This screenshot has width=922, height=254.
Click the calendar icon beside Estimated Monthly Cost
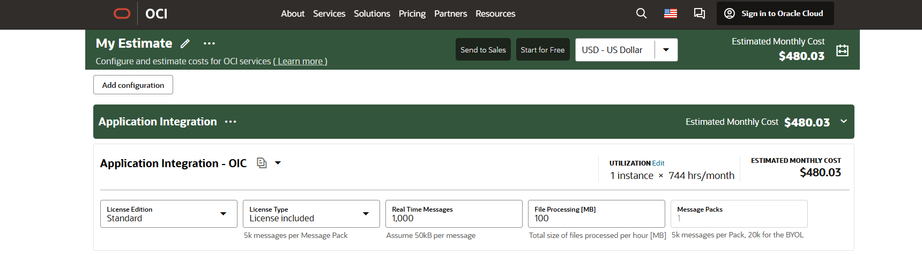(x=842, y=50)
